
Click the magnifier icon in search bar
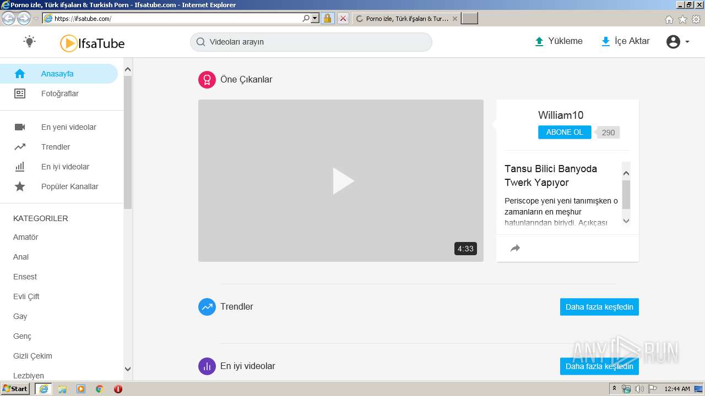coord(200,42)
